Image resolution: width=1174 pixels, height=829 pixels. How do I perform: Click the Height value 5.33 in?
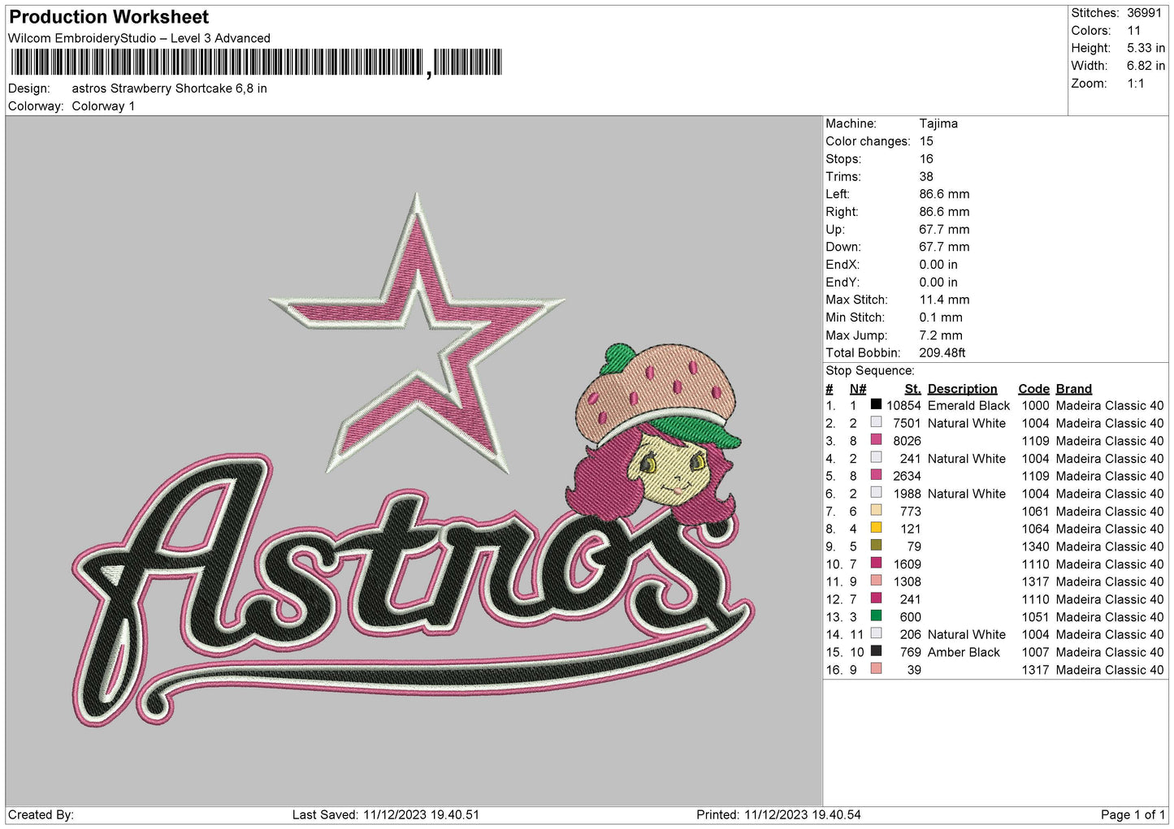pyautogui.click(x=1146, y=48)
